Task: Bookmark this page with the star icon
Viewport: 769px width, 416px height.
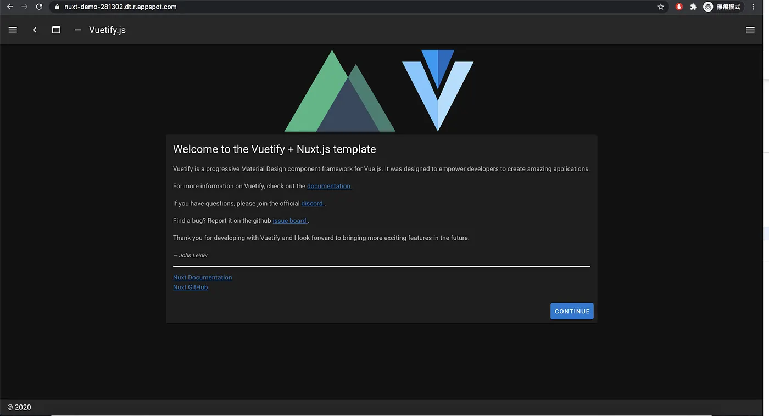Action: [661, 7]
